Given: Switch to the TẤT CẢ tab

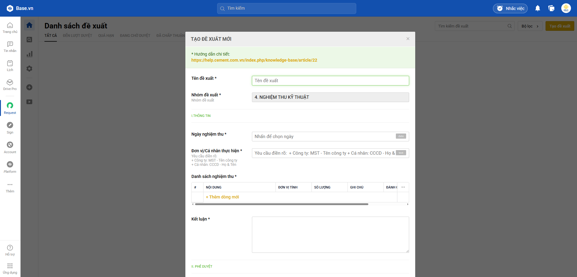Looking at the screenshot, I should (x=51, y=36).
